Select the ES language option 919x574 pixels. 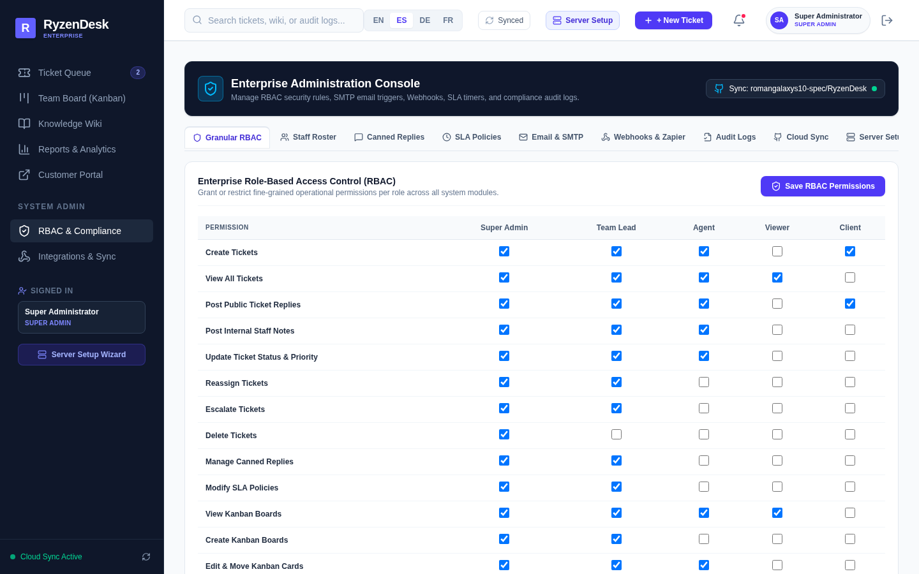(401, 20)
